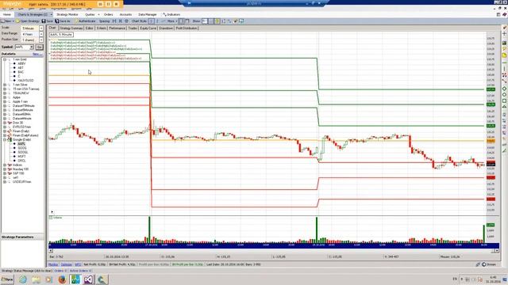Switch to the Strategy Summary tab
Image resolution: width=508 pixels, height=285 pixels.
tap(71, 28)
